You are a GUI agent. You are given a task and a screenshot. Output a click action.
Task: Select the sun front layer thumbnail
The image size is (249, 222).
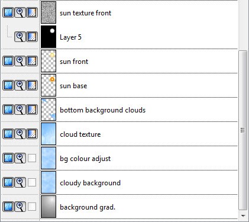click(x=48, y=61)
